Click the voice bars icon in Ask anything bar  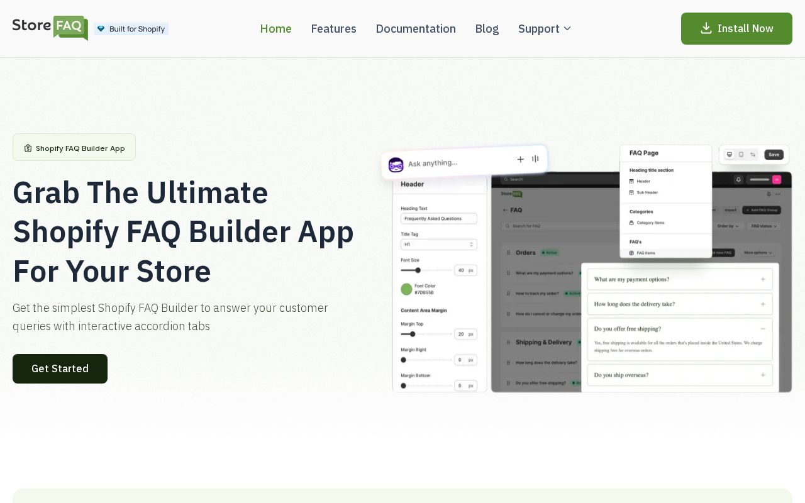point(535,158)
